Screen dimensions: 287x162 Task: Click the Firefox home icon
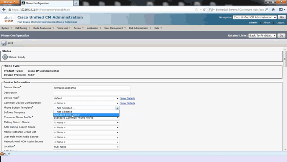tap(273, 10)
